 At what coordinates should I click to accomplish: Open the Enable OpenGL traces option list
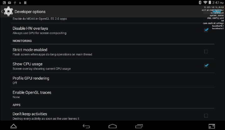(x=112, y=95)
